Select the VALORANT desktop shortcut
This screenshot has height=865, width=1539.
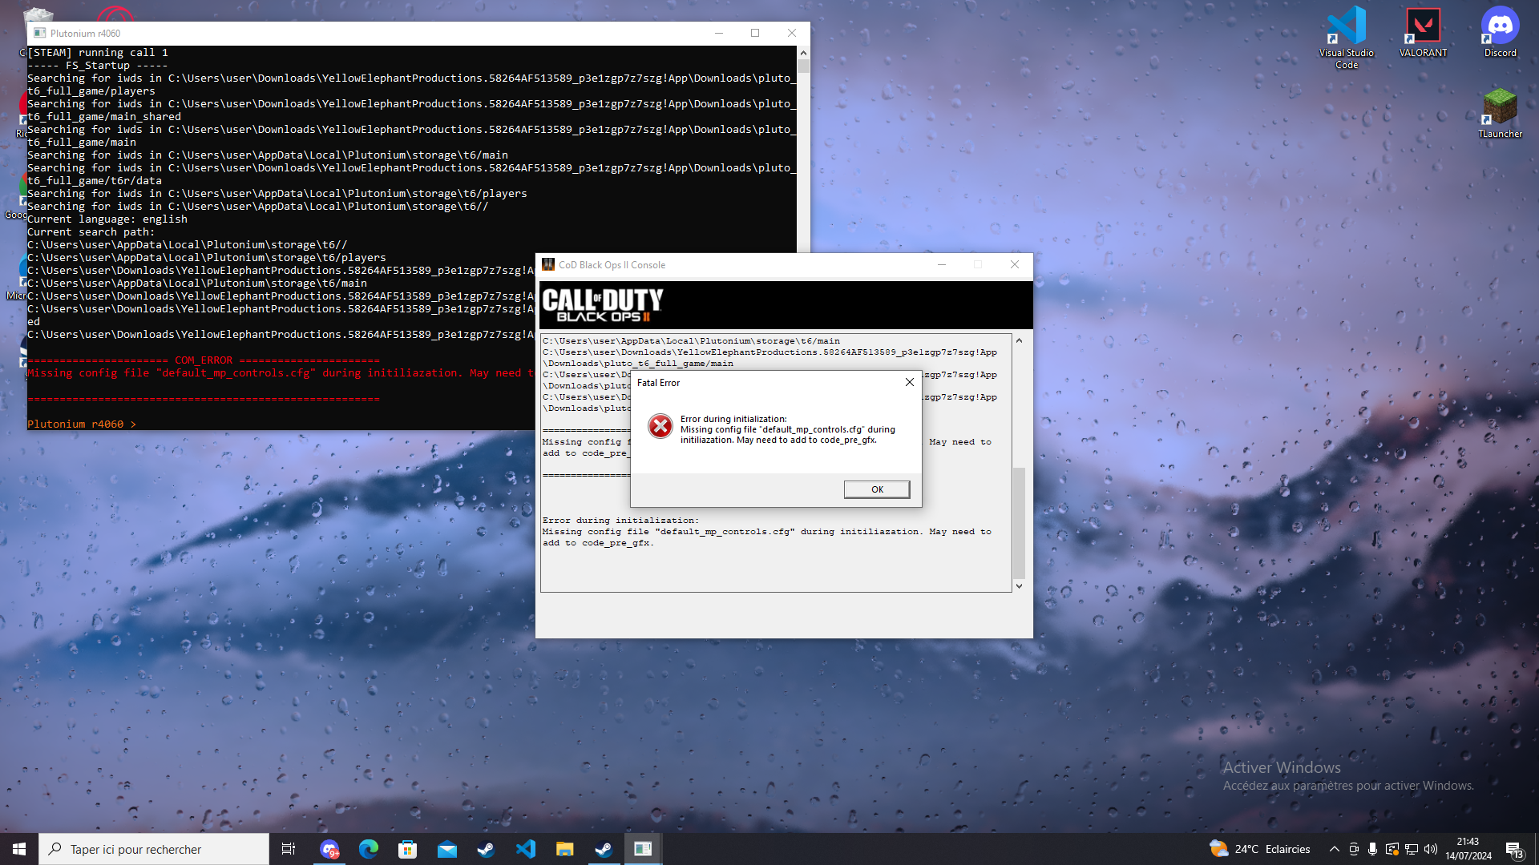[x=1423, y=32]
